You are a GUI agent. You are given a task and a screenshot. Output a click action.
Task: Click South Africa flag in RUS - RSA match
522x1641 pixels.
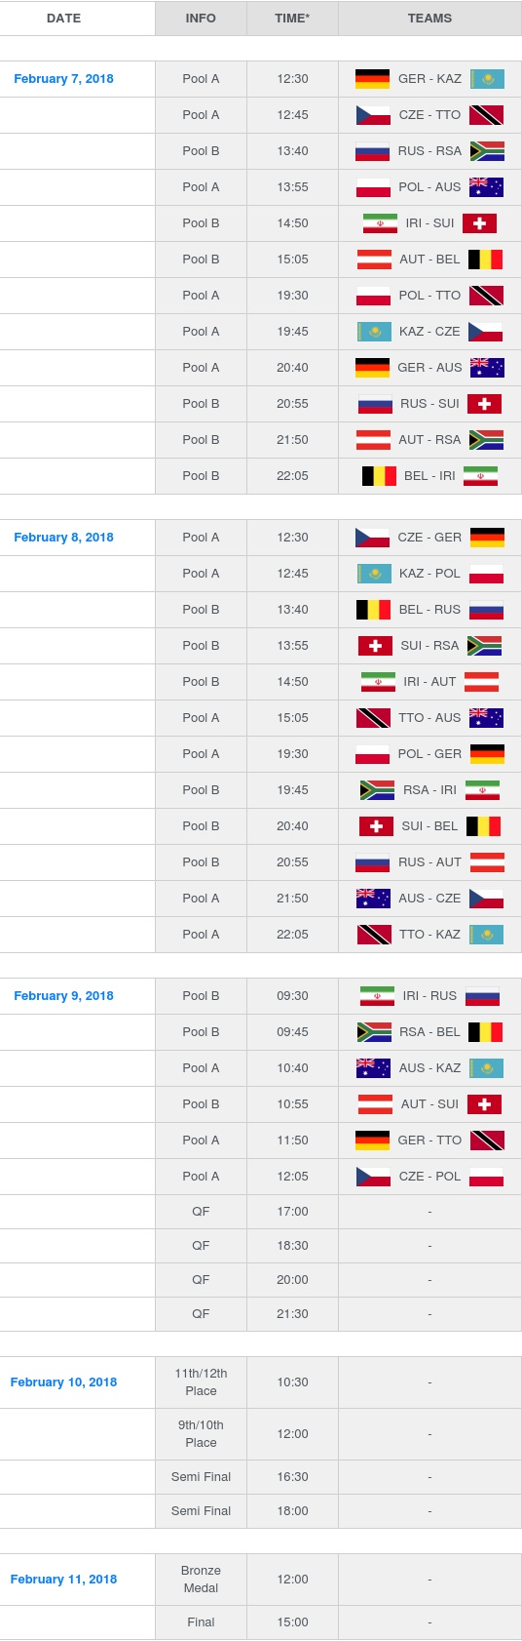tap(487, 151)
